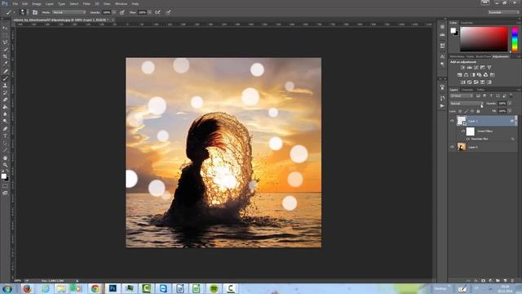This screenshot has height=294, width=522.
Task: Open the layer filter Kind dropdown
Action: [462, 96]
